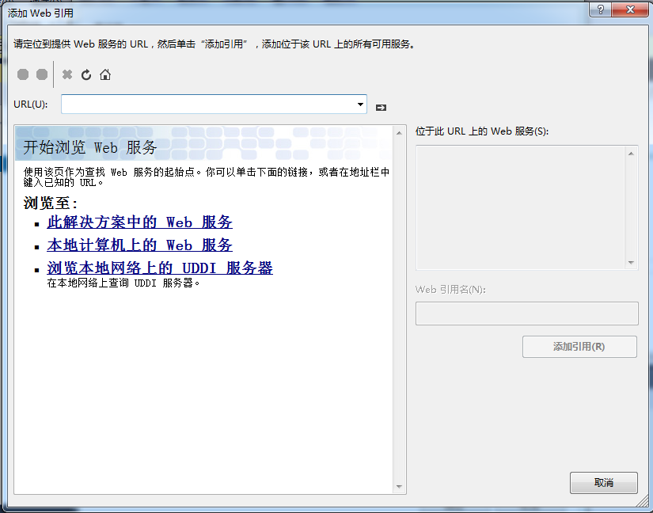Open the help question mark in title bar

pyautogui.click(x=601, y=9)
